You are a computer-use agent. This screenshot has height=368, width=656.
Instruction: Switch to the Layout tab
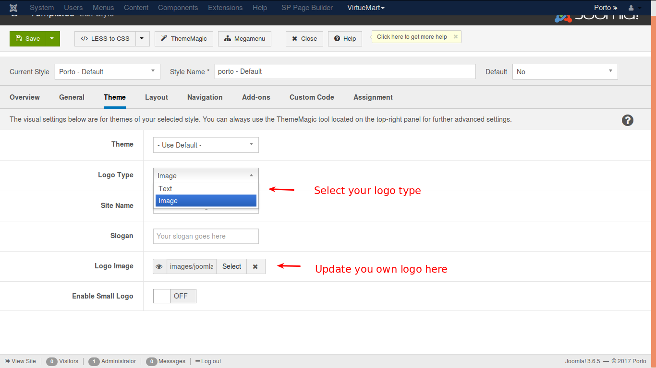157,97
